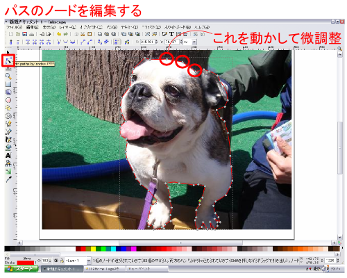This screenshot has height=278, width=347.
Task: Make selected segments straight lines
Action: (83, 42)
